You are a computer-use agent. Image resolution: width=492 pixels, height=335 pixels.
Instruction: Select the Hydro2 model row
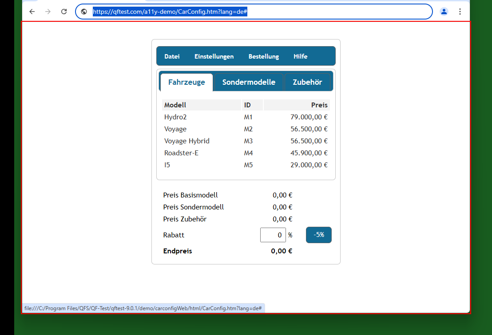[x=246, y=117]
